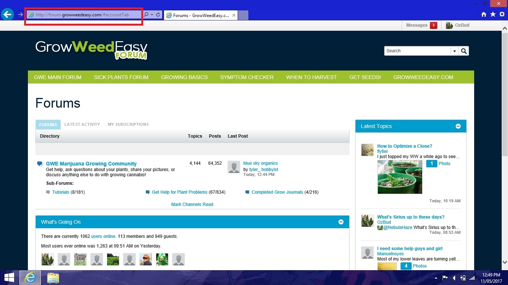
Task: Open the browser Home icon
Action: [484, 14]
